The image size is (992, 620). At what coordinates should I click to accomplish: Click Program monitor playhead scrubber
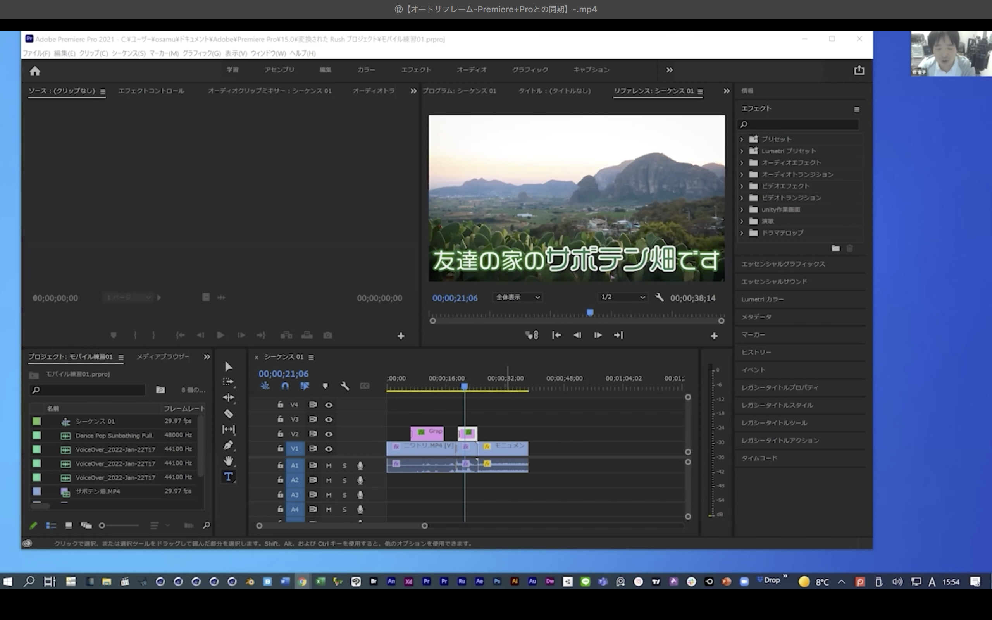pyautogui.click(x=590, y=313)
